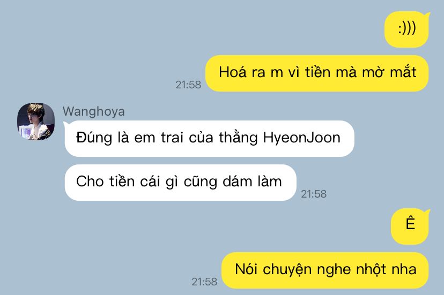Click the tail of the ":)))" bubble
Viewport: 444px width, 295px height.
426,16
